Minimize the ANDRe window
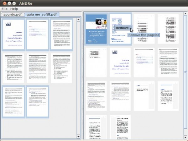The height and width of the screenshot is (141, 188). (x=9, y=3)
